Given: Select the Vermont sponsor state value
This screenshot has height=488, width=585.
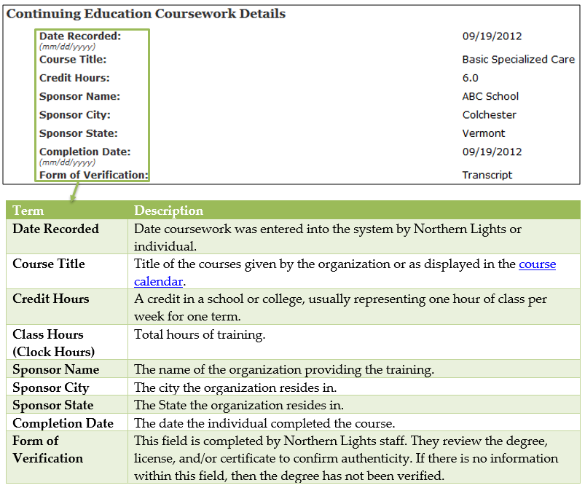Looking at the screenshot, I should pyautogui.click(x=483, y=133).
